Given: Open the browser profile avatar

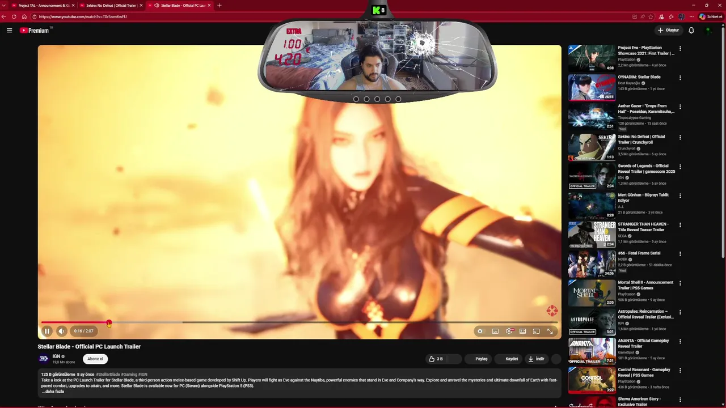Looking at the screenshot, I should pos(681,16).
